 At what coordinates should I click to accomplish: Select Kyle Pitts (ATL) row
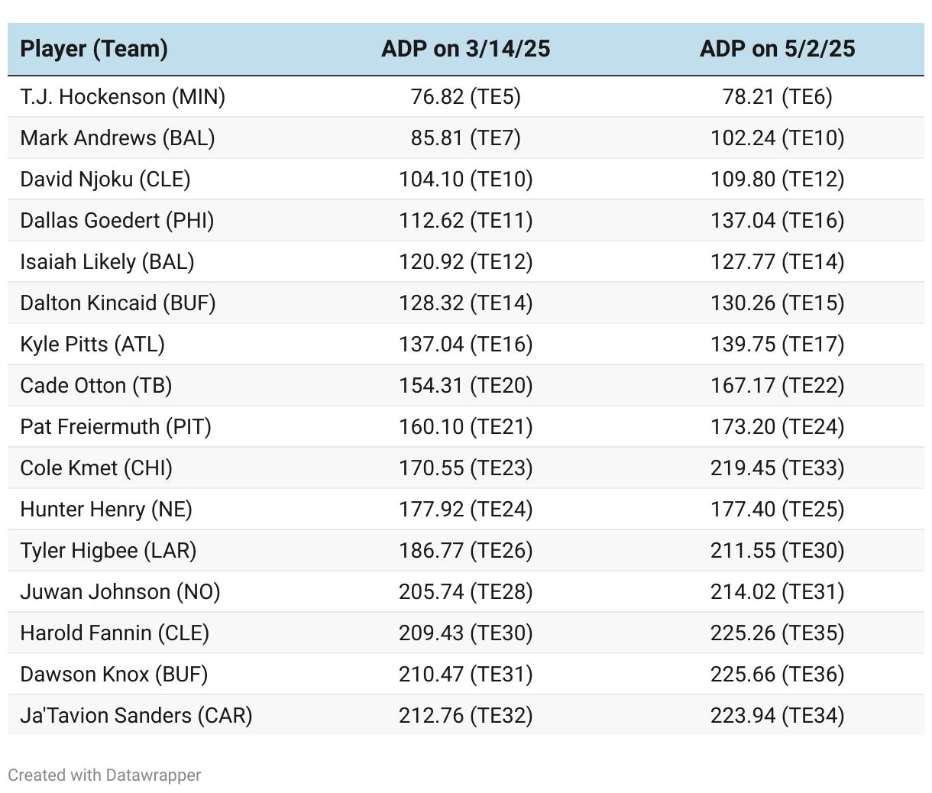(92, 345)
